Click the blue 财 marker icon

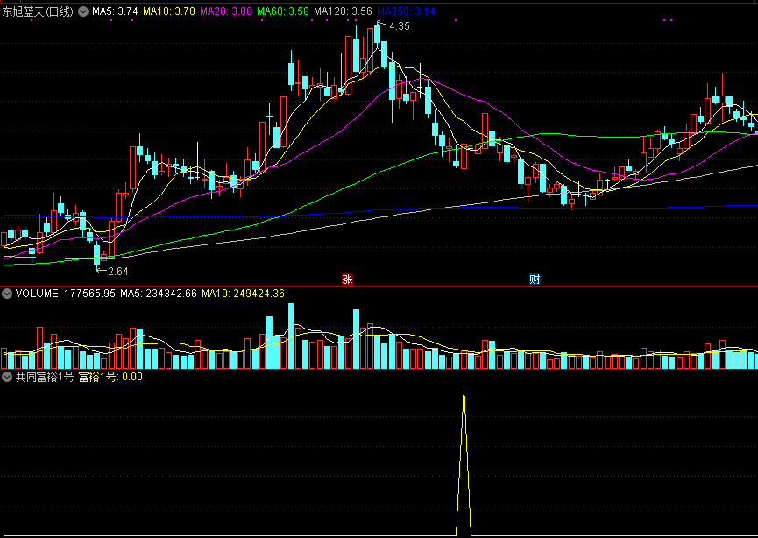535,279
